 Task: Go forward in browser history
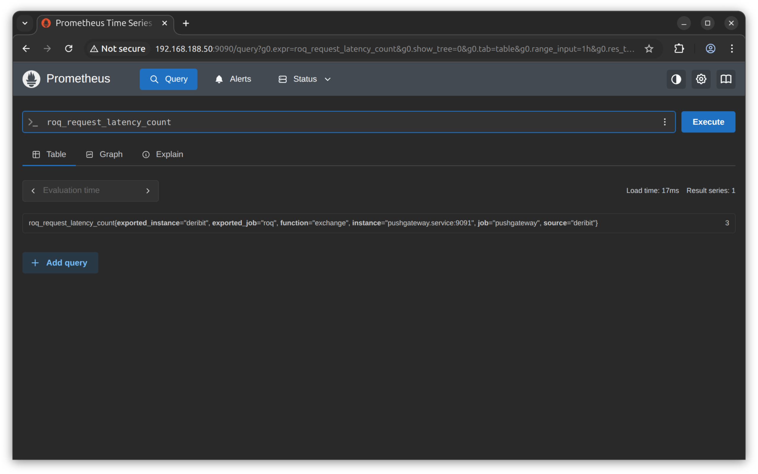pyautogui.click(x=47, y=49)
